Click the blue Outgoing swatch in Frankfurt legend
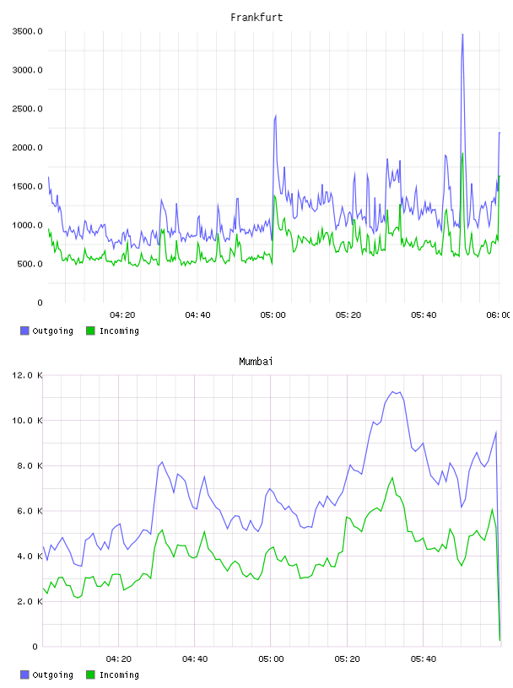 24,331
